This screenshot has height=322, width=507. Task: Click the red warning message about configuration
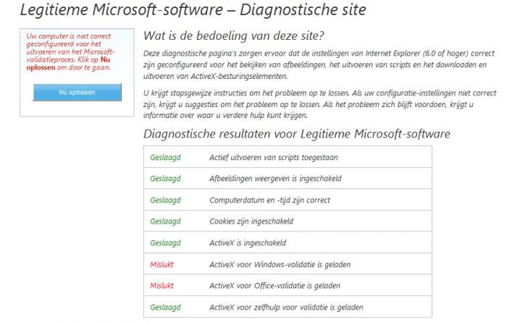pyautogui.click(x=70, y=51)
